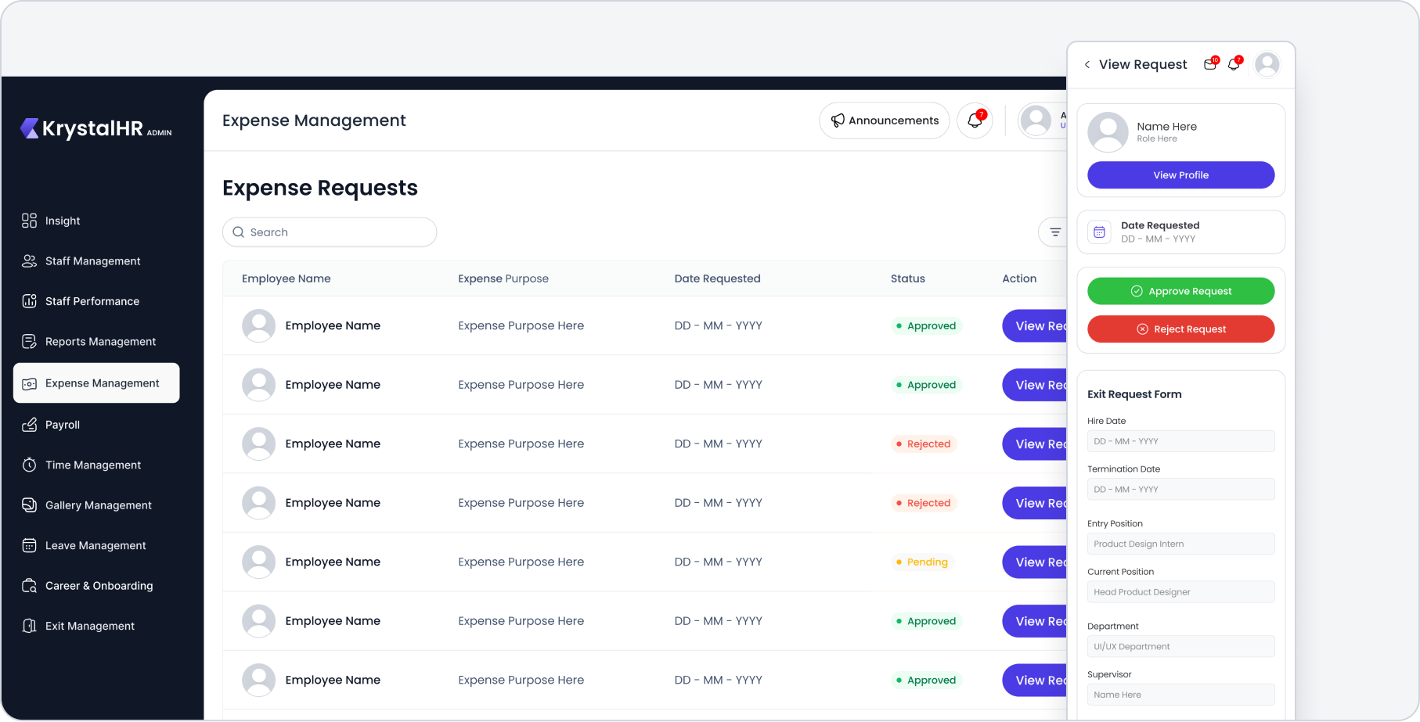This screenshot has height=722, width=1420.
Task: Click the back arrow beside View Request
Action: tap(1087, 65)
